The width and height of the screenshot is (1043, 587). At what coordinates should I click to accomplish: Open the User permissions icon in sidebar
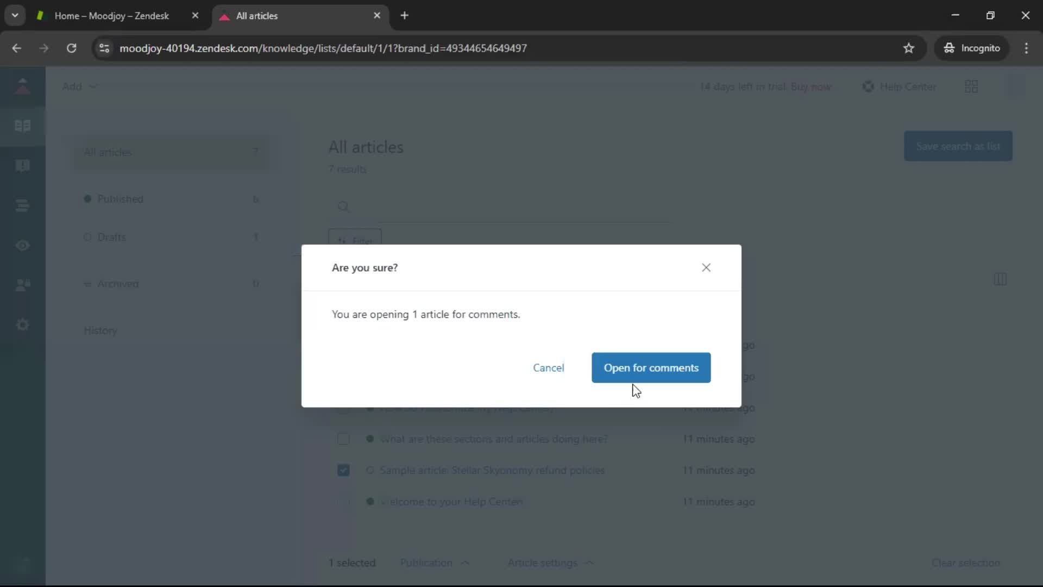click(22, 285)
